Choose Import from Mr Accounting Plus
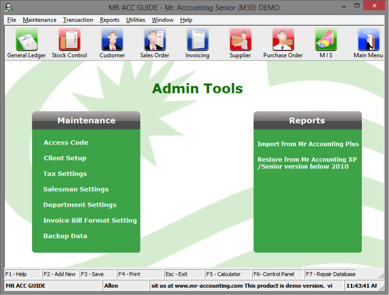The height and width of the screenshot is (295, 389). tap(308, 144)
